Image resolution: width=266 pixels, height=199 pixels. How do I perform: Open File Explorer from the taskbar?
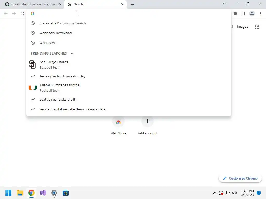(x=20, y=193)
